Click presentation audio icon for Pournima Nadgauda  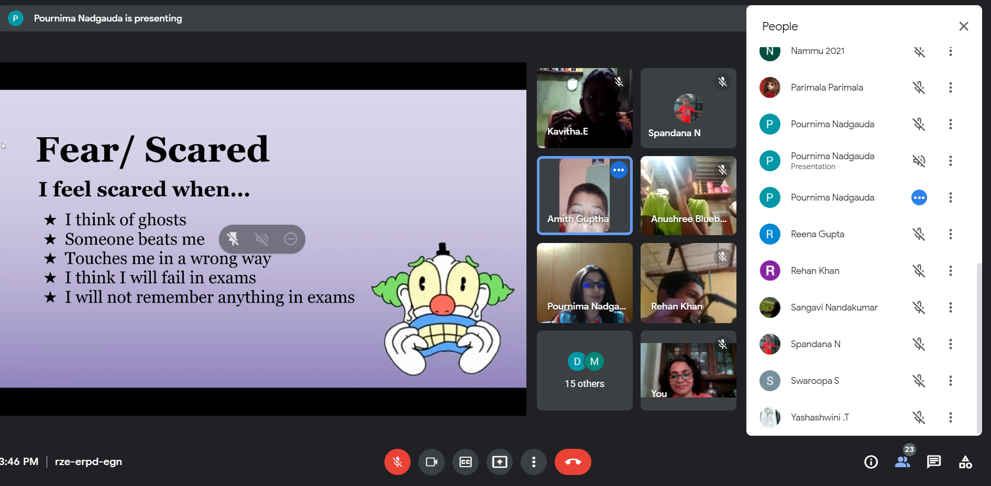[x=919, y=161]
